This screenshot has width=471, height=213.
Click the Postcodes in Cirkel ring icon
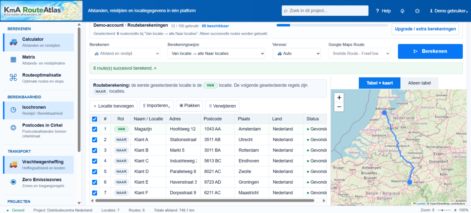[x=13, y=128]
